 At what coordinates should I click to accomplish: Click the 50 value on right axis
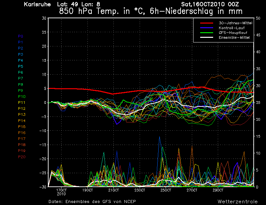coord(258,18)
